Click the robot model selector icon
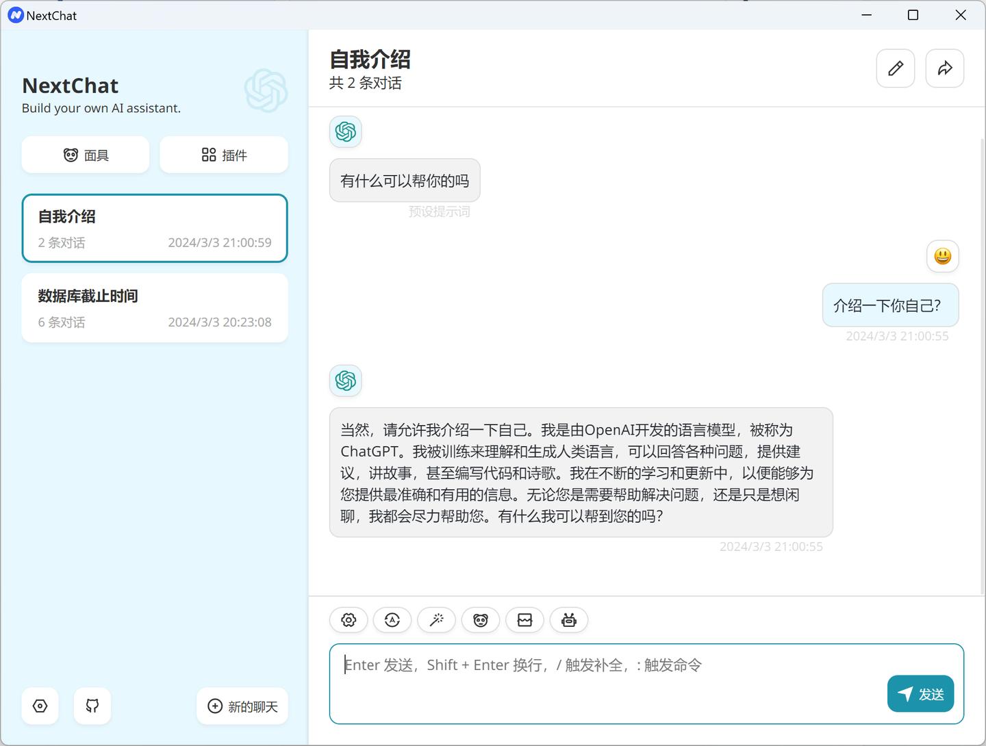 568,619
